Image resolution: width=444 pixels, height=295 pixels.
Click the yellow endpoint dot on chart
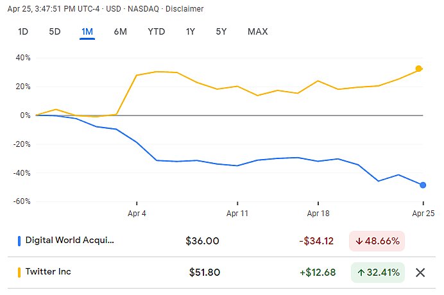coord(418,69)
